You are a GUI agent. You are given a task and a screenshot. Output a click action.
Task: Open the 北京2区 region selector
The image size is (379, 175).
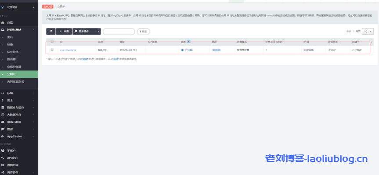(19, 7)
